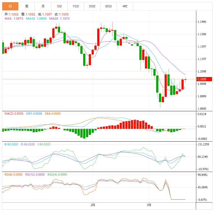Screen dimensions: 214x211
Task: Open the 月 (monthly) chart tab
Action: tap(43, 6)
